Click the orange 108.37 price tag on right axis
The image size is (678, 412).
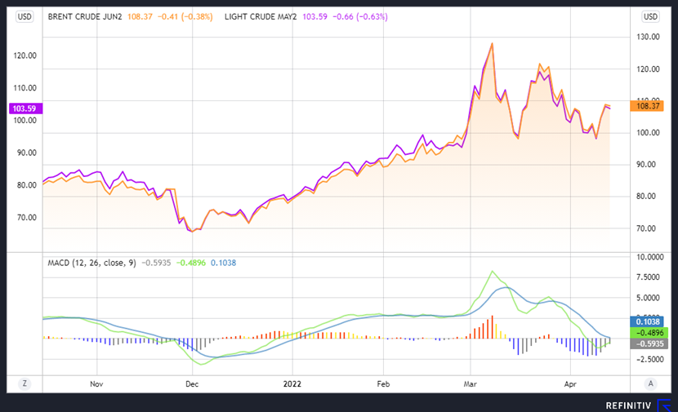(x=646, y=106)
